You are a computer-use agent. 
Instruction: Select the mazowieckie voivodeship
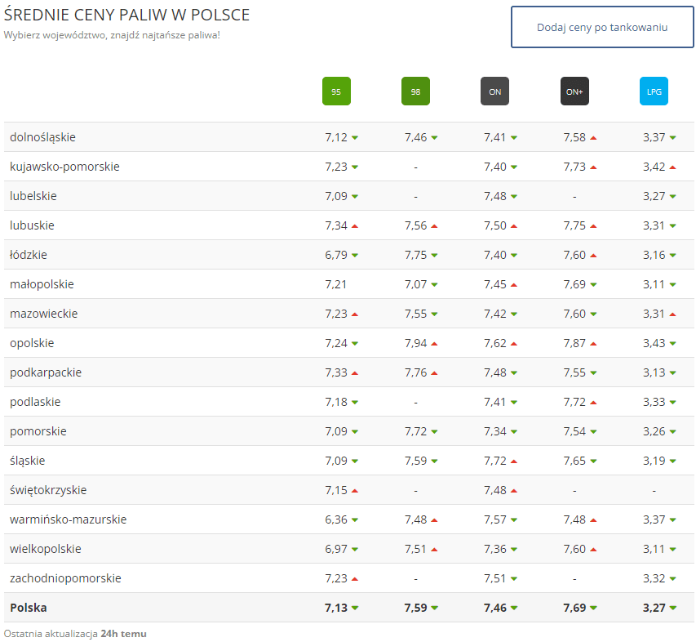[44, 314]
